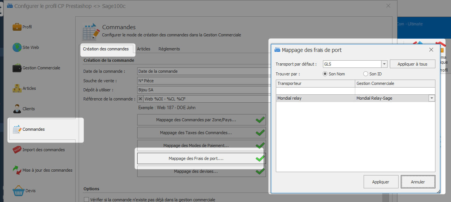Open Mappage des Modes de Paiement

coord(202,146)
